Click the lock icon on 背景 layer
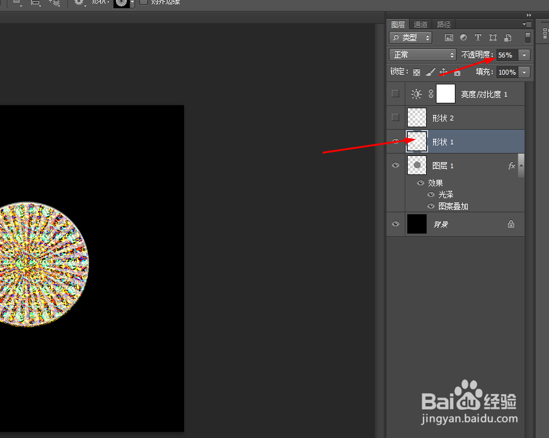549x438 pixels. coord(511,224)
